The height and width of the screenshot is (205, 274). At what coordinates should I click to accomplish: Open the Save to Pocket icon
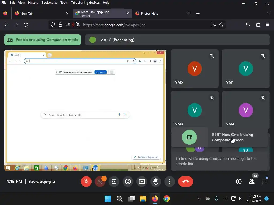[x=248, y=25]
